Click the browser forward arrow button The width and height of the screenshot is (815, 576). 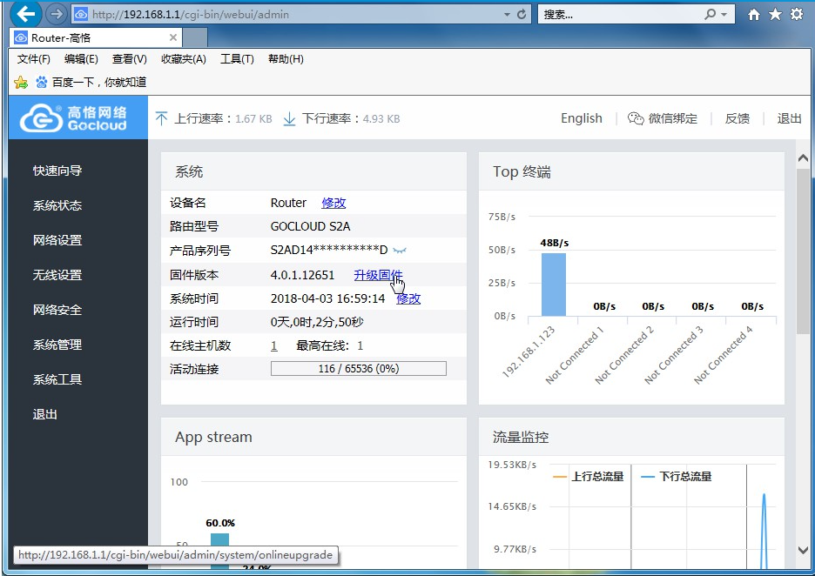point(57,14)
